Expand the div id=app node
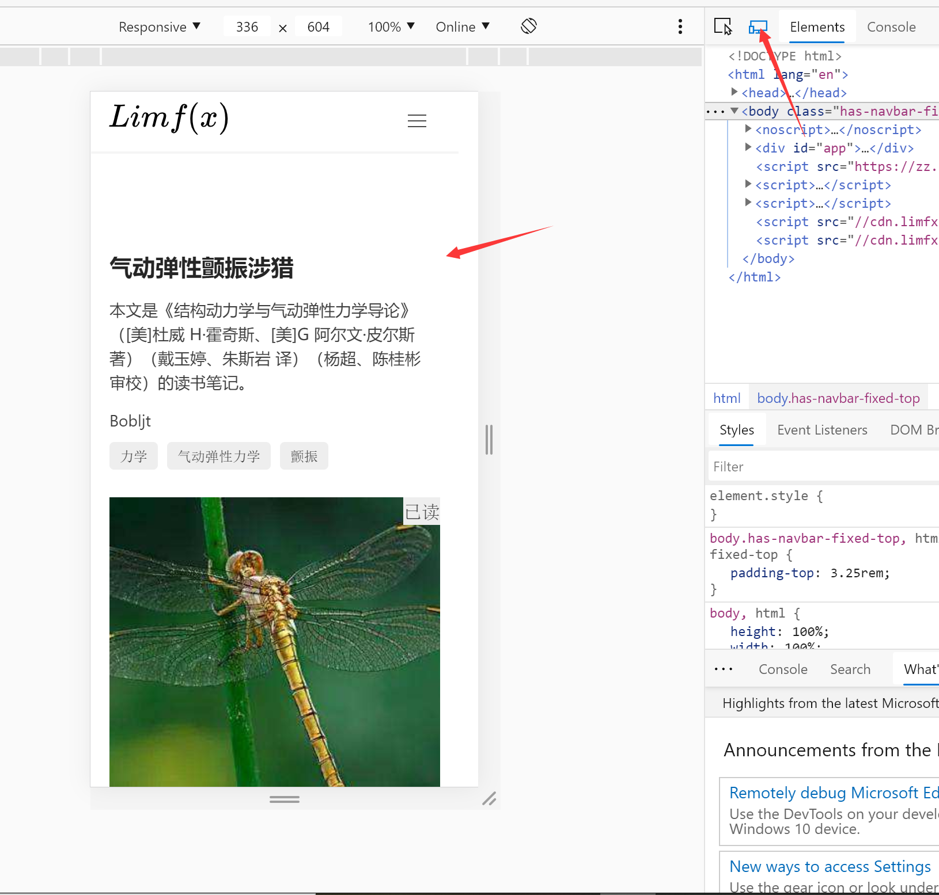The width and height of the screenshot is (939, 895). 748,147
